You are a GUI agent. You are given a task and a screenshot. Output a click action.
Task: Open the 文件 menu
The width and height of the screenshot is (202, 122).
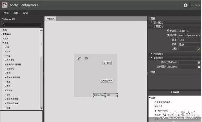click(6, 13)
